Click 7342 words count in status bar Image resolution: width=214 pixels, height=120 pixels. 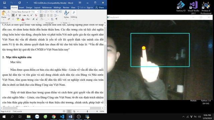(x=17, y=111)
